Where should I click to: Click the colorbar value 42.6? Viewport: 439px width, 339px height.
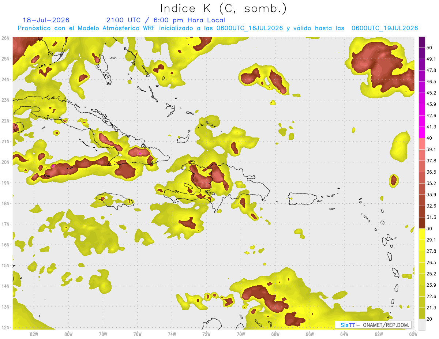tap(431, 116)
